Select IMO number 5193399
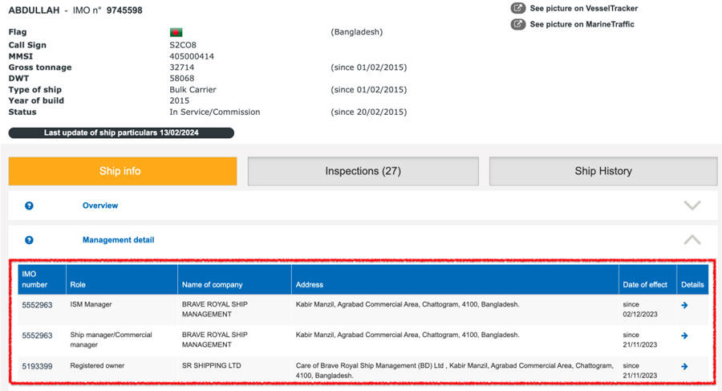Image resolution: width=722 pixels, height=391 pixels. pos(37,367)
